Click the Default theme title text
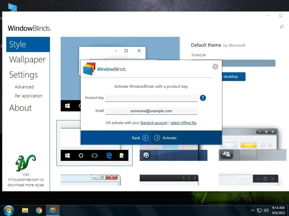The width and height of the screenshot is (289, 216). click(x=206, y=45)
